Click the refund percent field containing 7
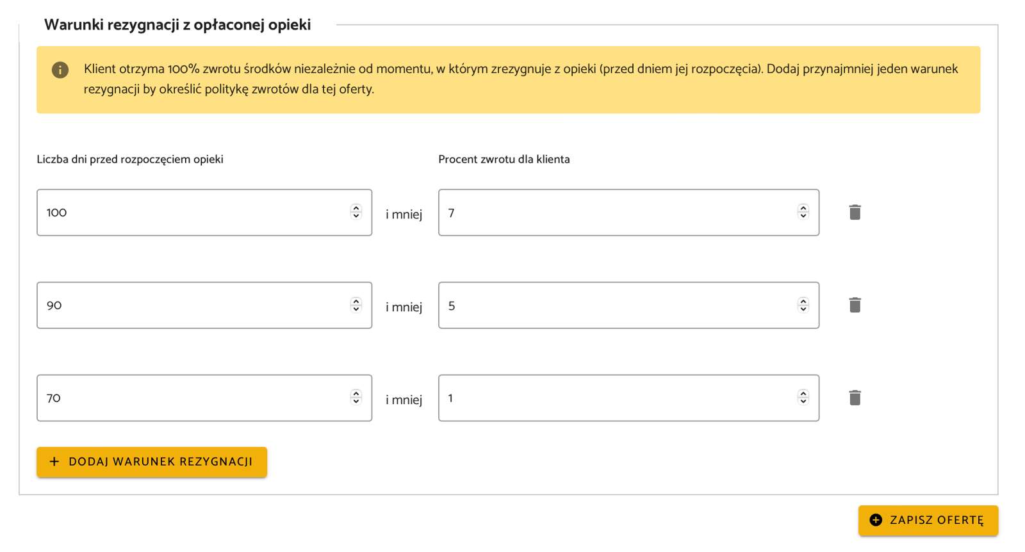 pos(628,213)
